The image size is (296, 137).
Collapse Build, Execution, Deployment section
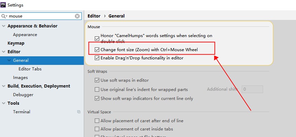point(3,86)
